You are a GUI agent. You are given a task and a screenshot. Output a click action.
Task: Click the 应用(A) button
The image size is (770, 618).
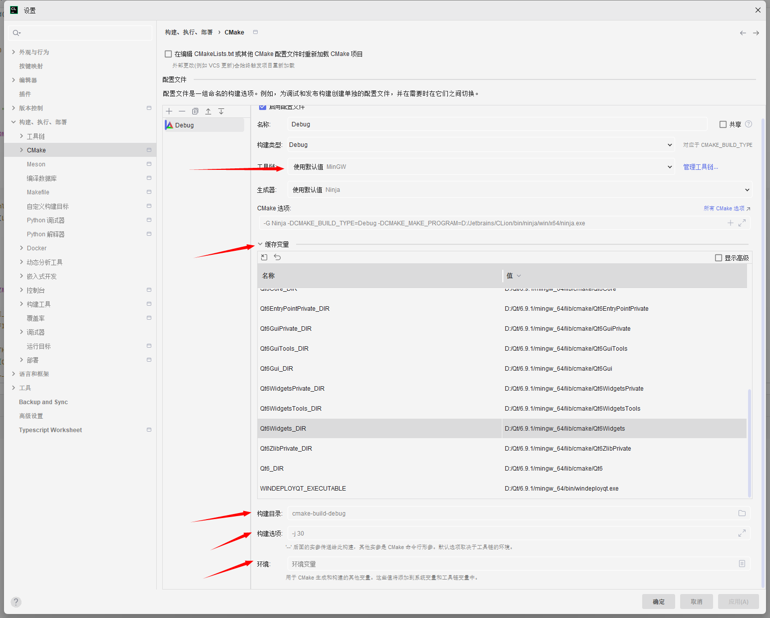739,602
